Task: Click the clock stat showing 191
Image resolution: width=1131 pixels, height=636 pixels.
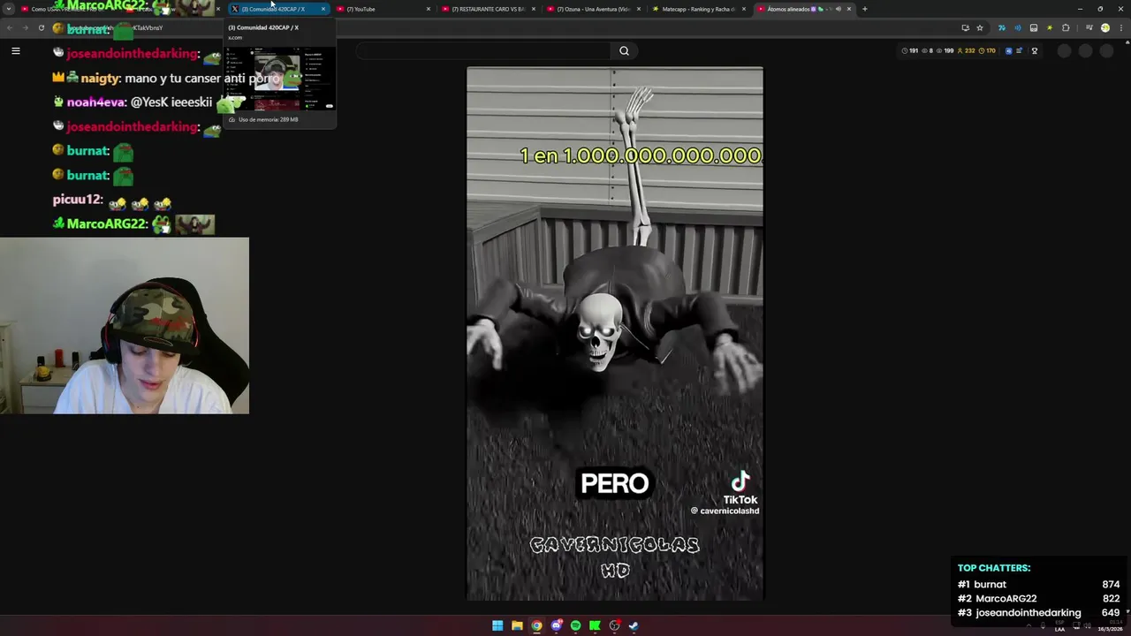Action: pos(910,50)
